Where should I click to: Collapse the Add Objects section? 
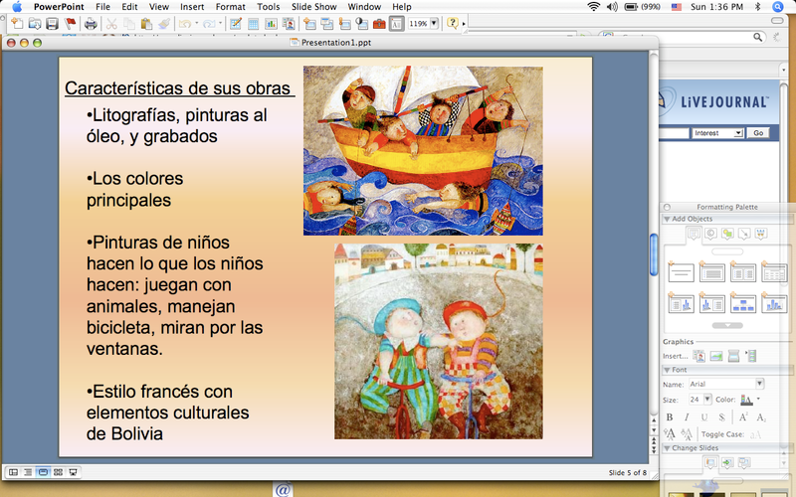pyautogui.click(x=667, y=219)
